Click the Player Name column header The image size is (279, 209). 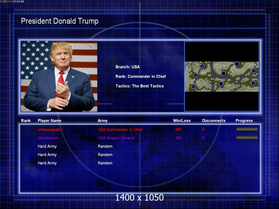point(50,121)
